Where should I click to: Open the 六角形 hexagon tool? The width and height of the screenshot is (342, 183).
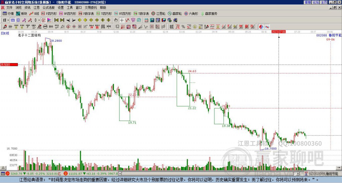coord(191,13)
